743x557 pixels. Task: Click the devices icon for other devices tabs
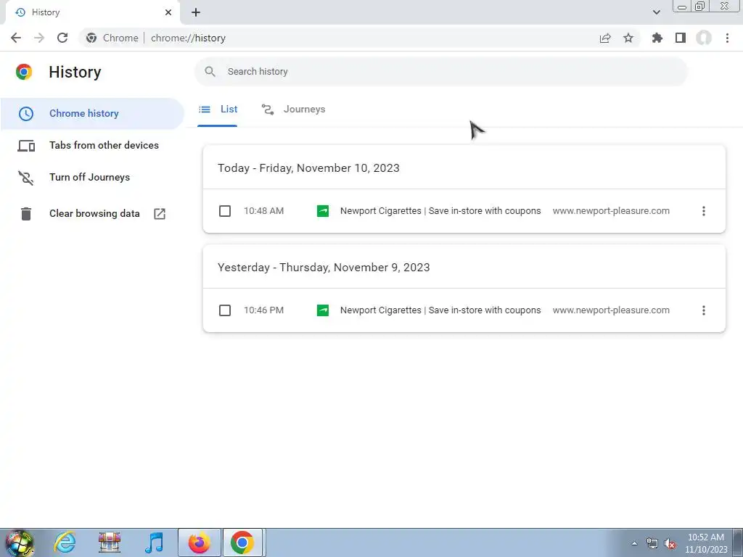(26, 146)
